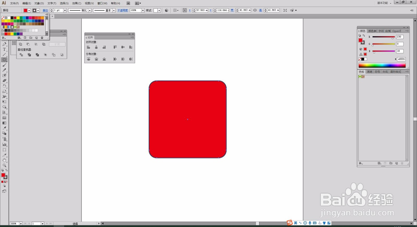Viewport: 417px width, 227px height.
Task: Click Pathfinder unite shape mode icon
Action: tap(20, 44)
